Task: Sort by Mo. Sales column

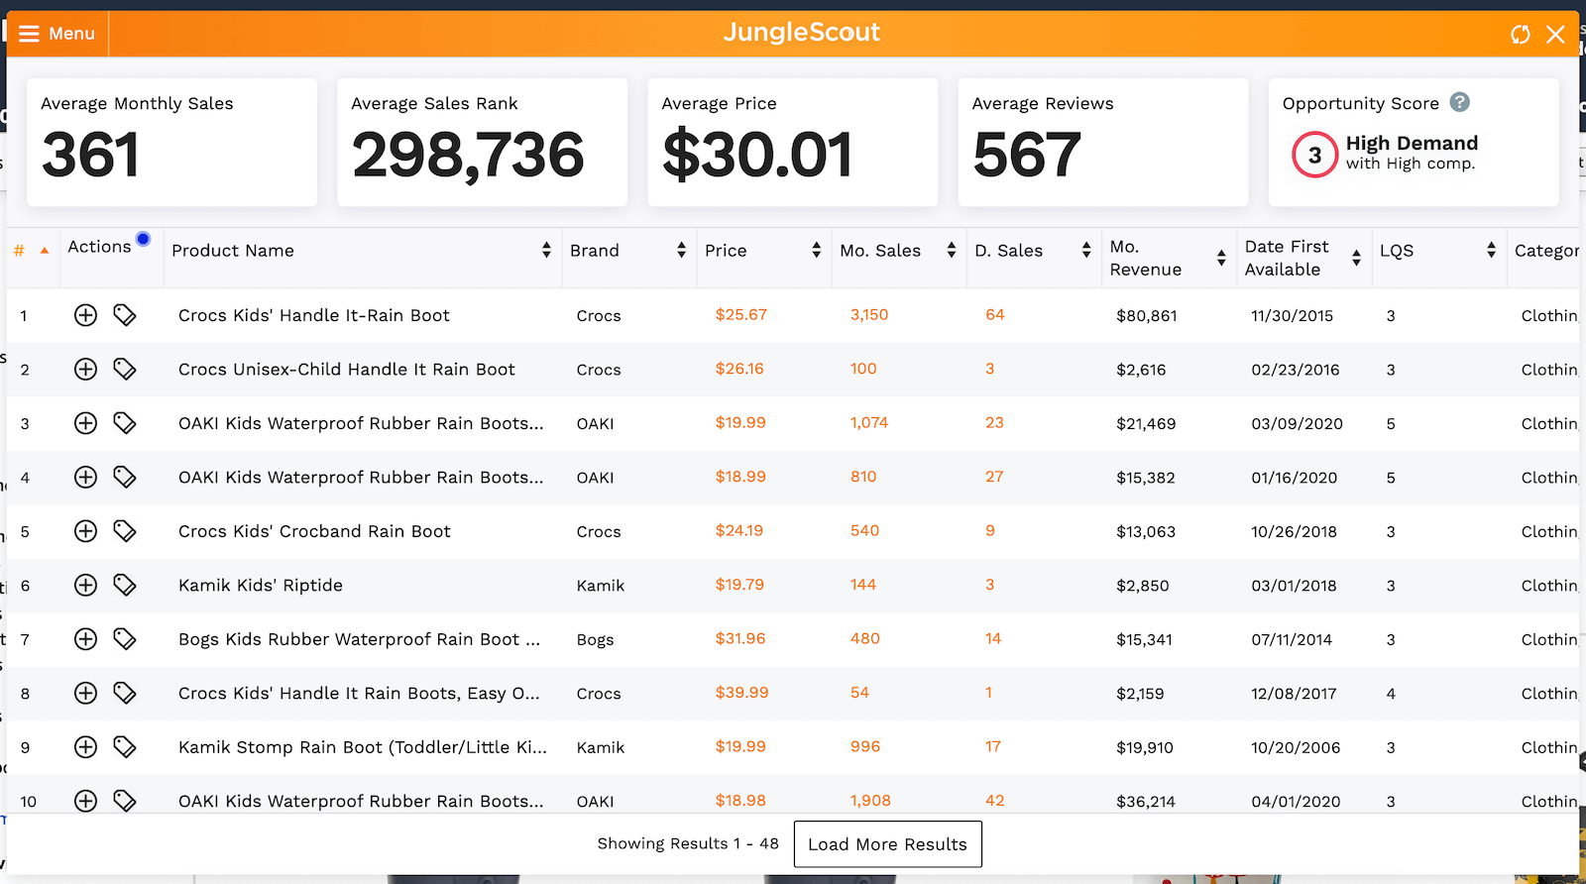Action: [951, 251]
